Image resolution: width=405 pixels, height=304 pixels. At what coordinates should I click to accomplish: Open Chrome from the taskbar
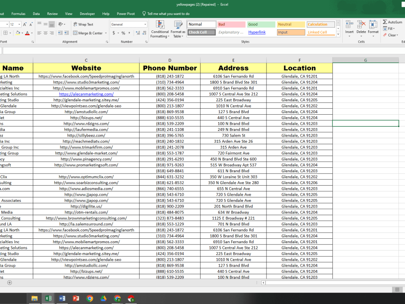[90, 298]
